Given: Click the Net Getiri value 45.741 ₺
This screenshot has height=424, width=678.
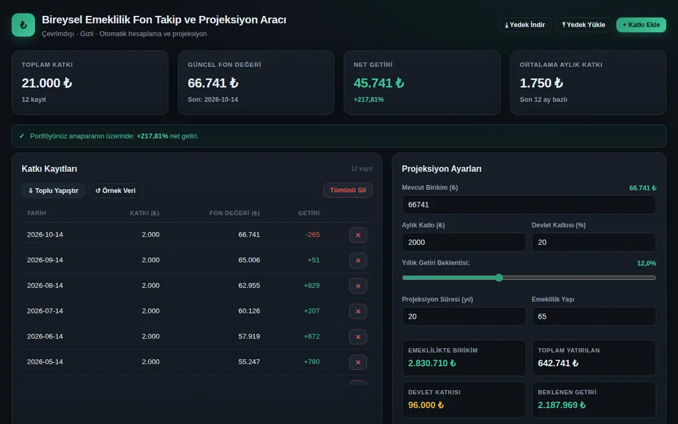Looking at the screenshot, I should (379, 83).
